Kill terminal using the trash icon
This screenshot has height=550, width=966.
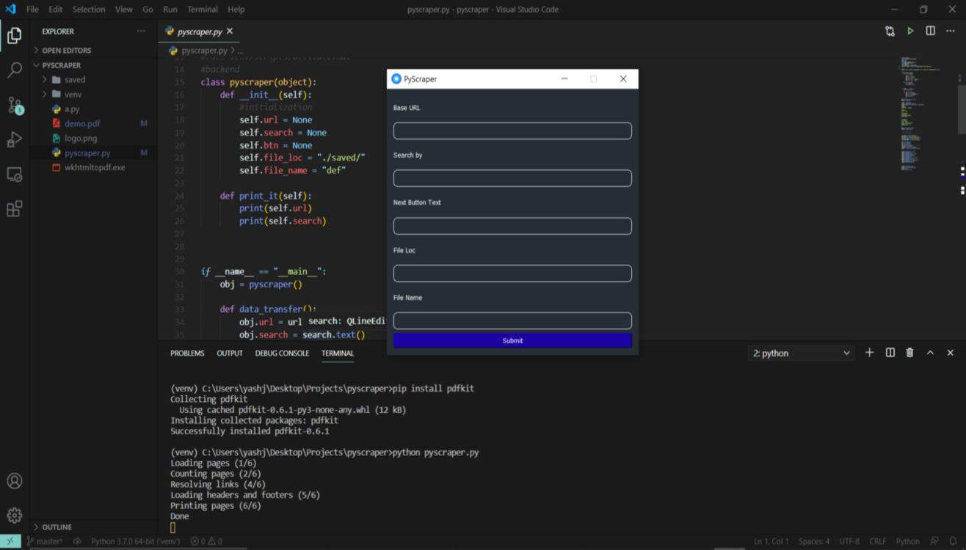(x=910, y=353)
